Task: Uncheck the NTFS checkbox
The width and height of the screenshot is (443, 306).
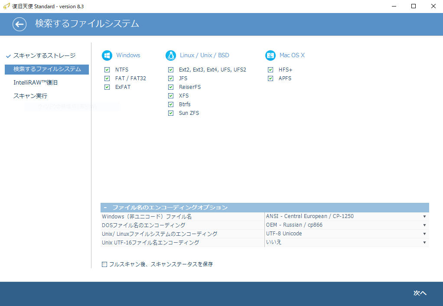Action: (x=107, y=69)
